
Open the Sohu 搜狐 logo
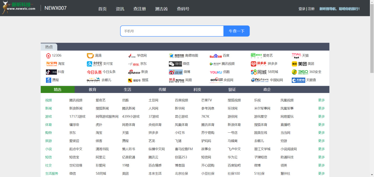(x=134, y=80)
